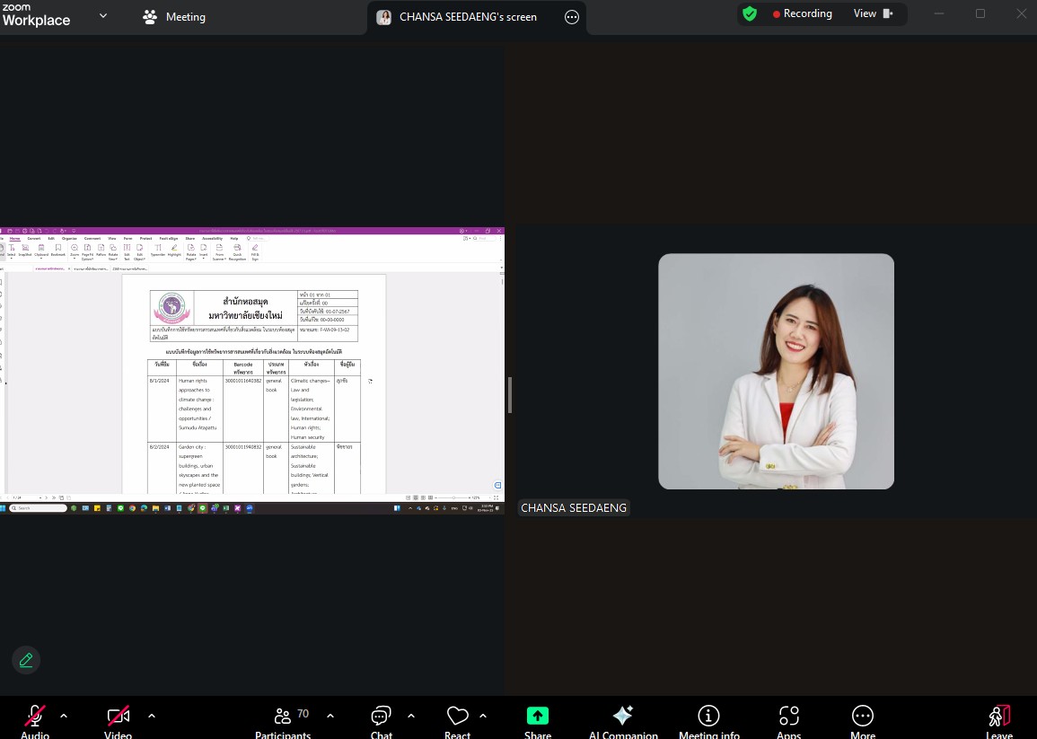
Task: Switch to the Meeting tab
Action: (x=174, y=16)
